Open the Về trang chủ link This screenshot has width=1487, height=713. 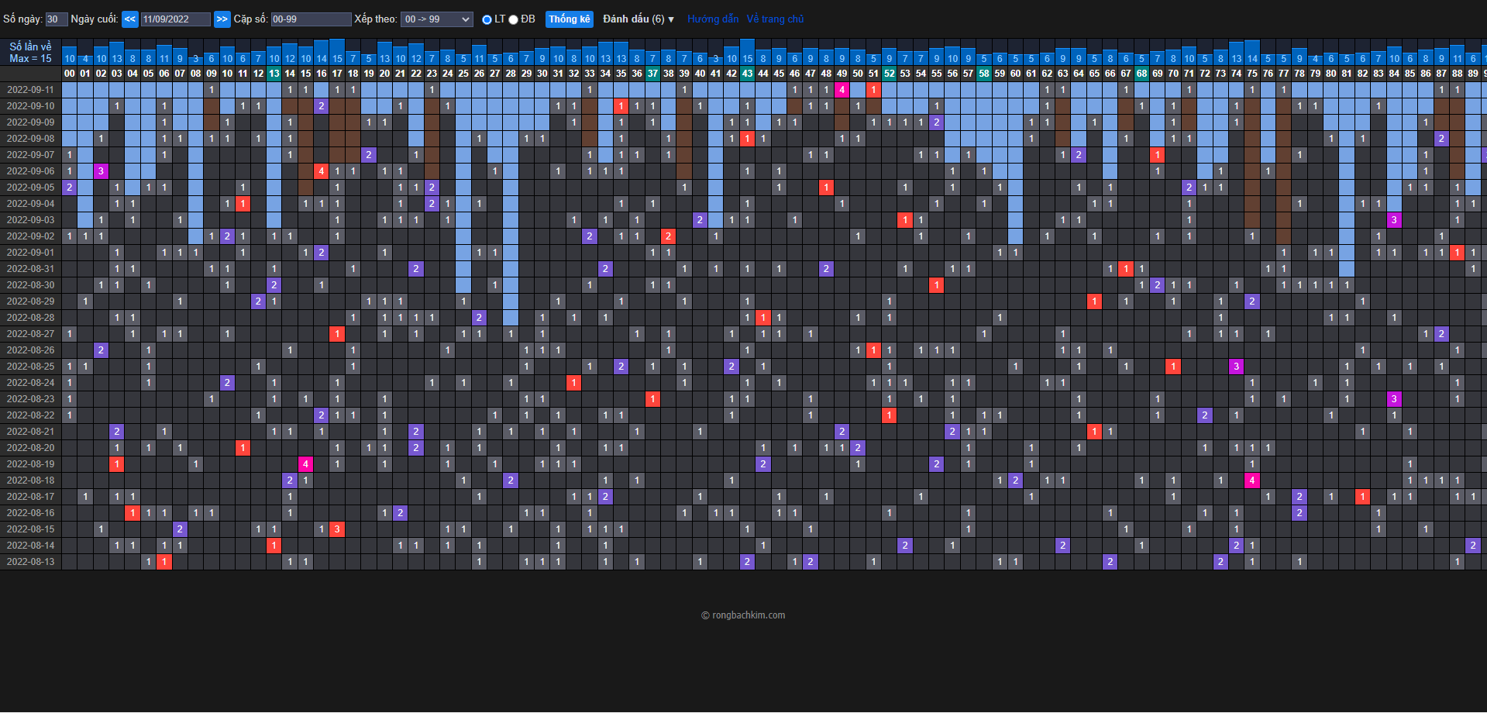(776, 19)
